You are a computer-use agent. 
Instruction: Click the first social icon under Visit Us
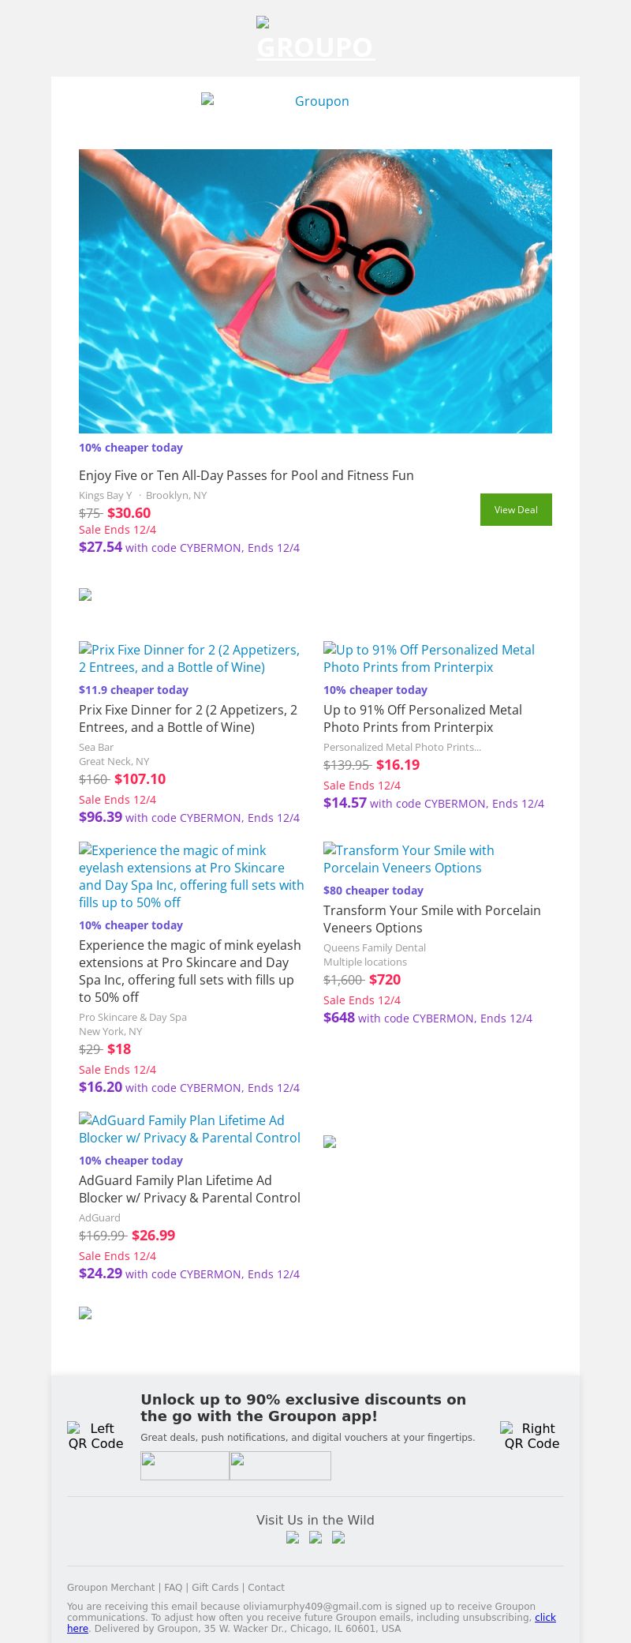click(x=293, y=1537)
